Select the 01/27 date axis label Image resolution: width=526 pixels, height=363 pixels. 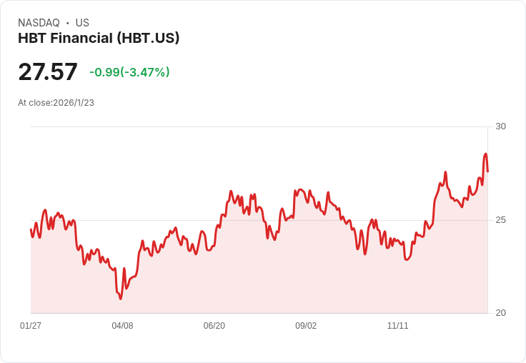click(31, 326)
